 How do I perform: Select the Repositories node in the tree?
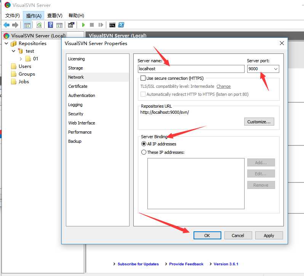pos(32,43)
